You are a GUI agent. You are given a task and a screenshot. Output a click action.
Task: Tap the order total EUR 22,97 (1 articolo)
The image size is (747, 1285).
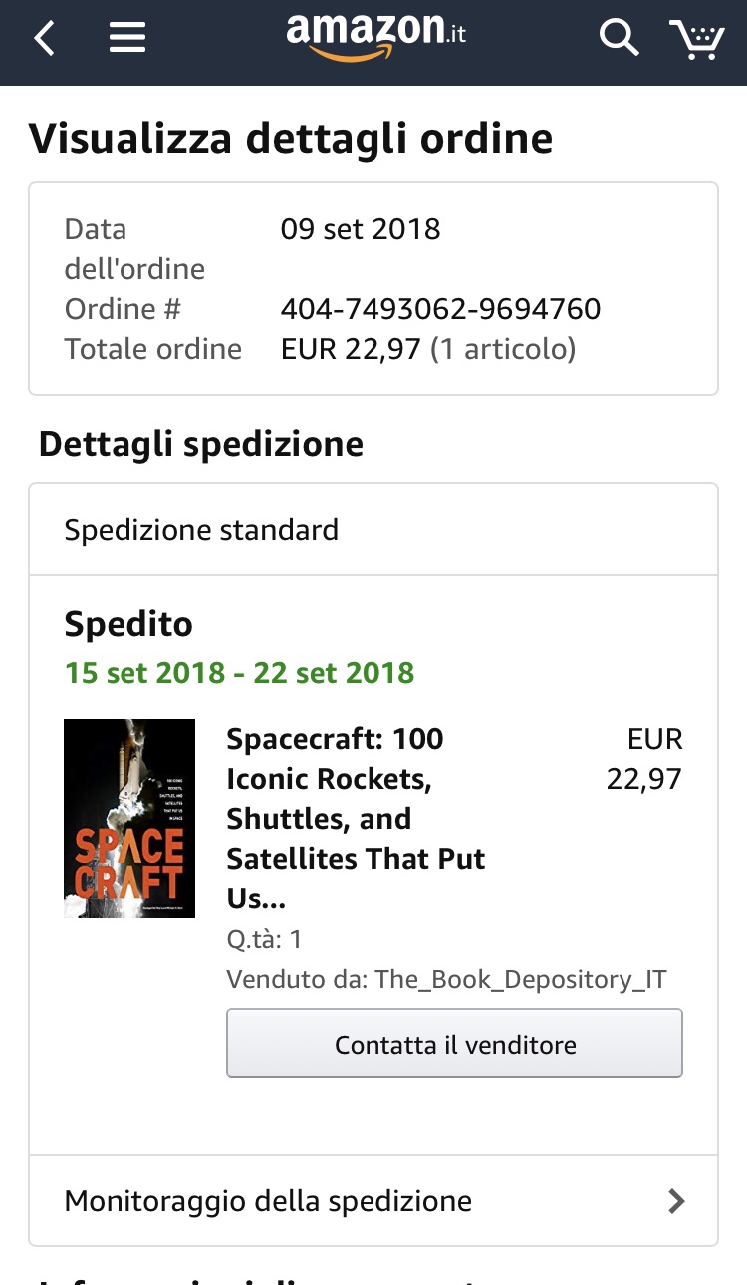(x=428, y=349)
